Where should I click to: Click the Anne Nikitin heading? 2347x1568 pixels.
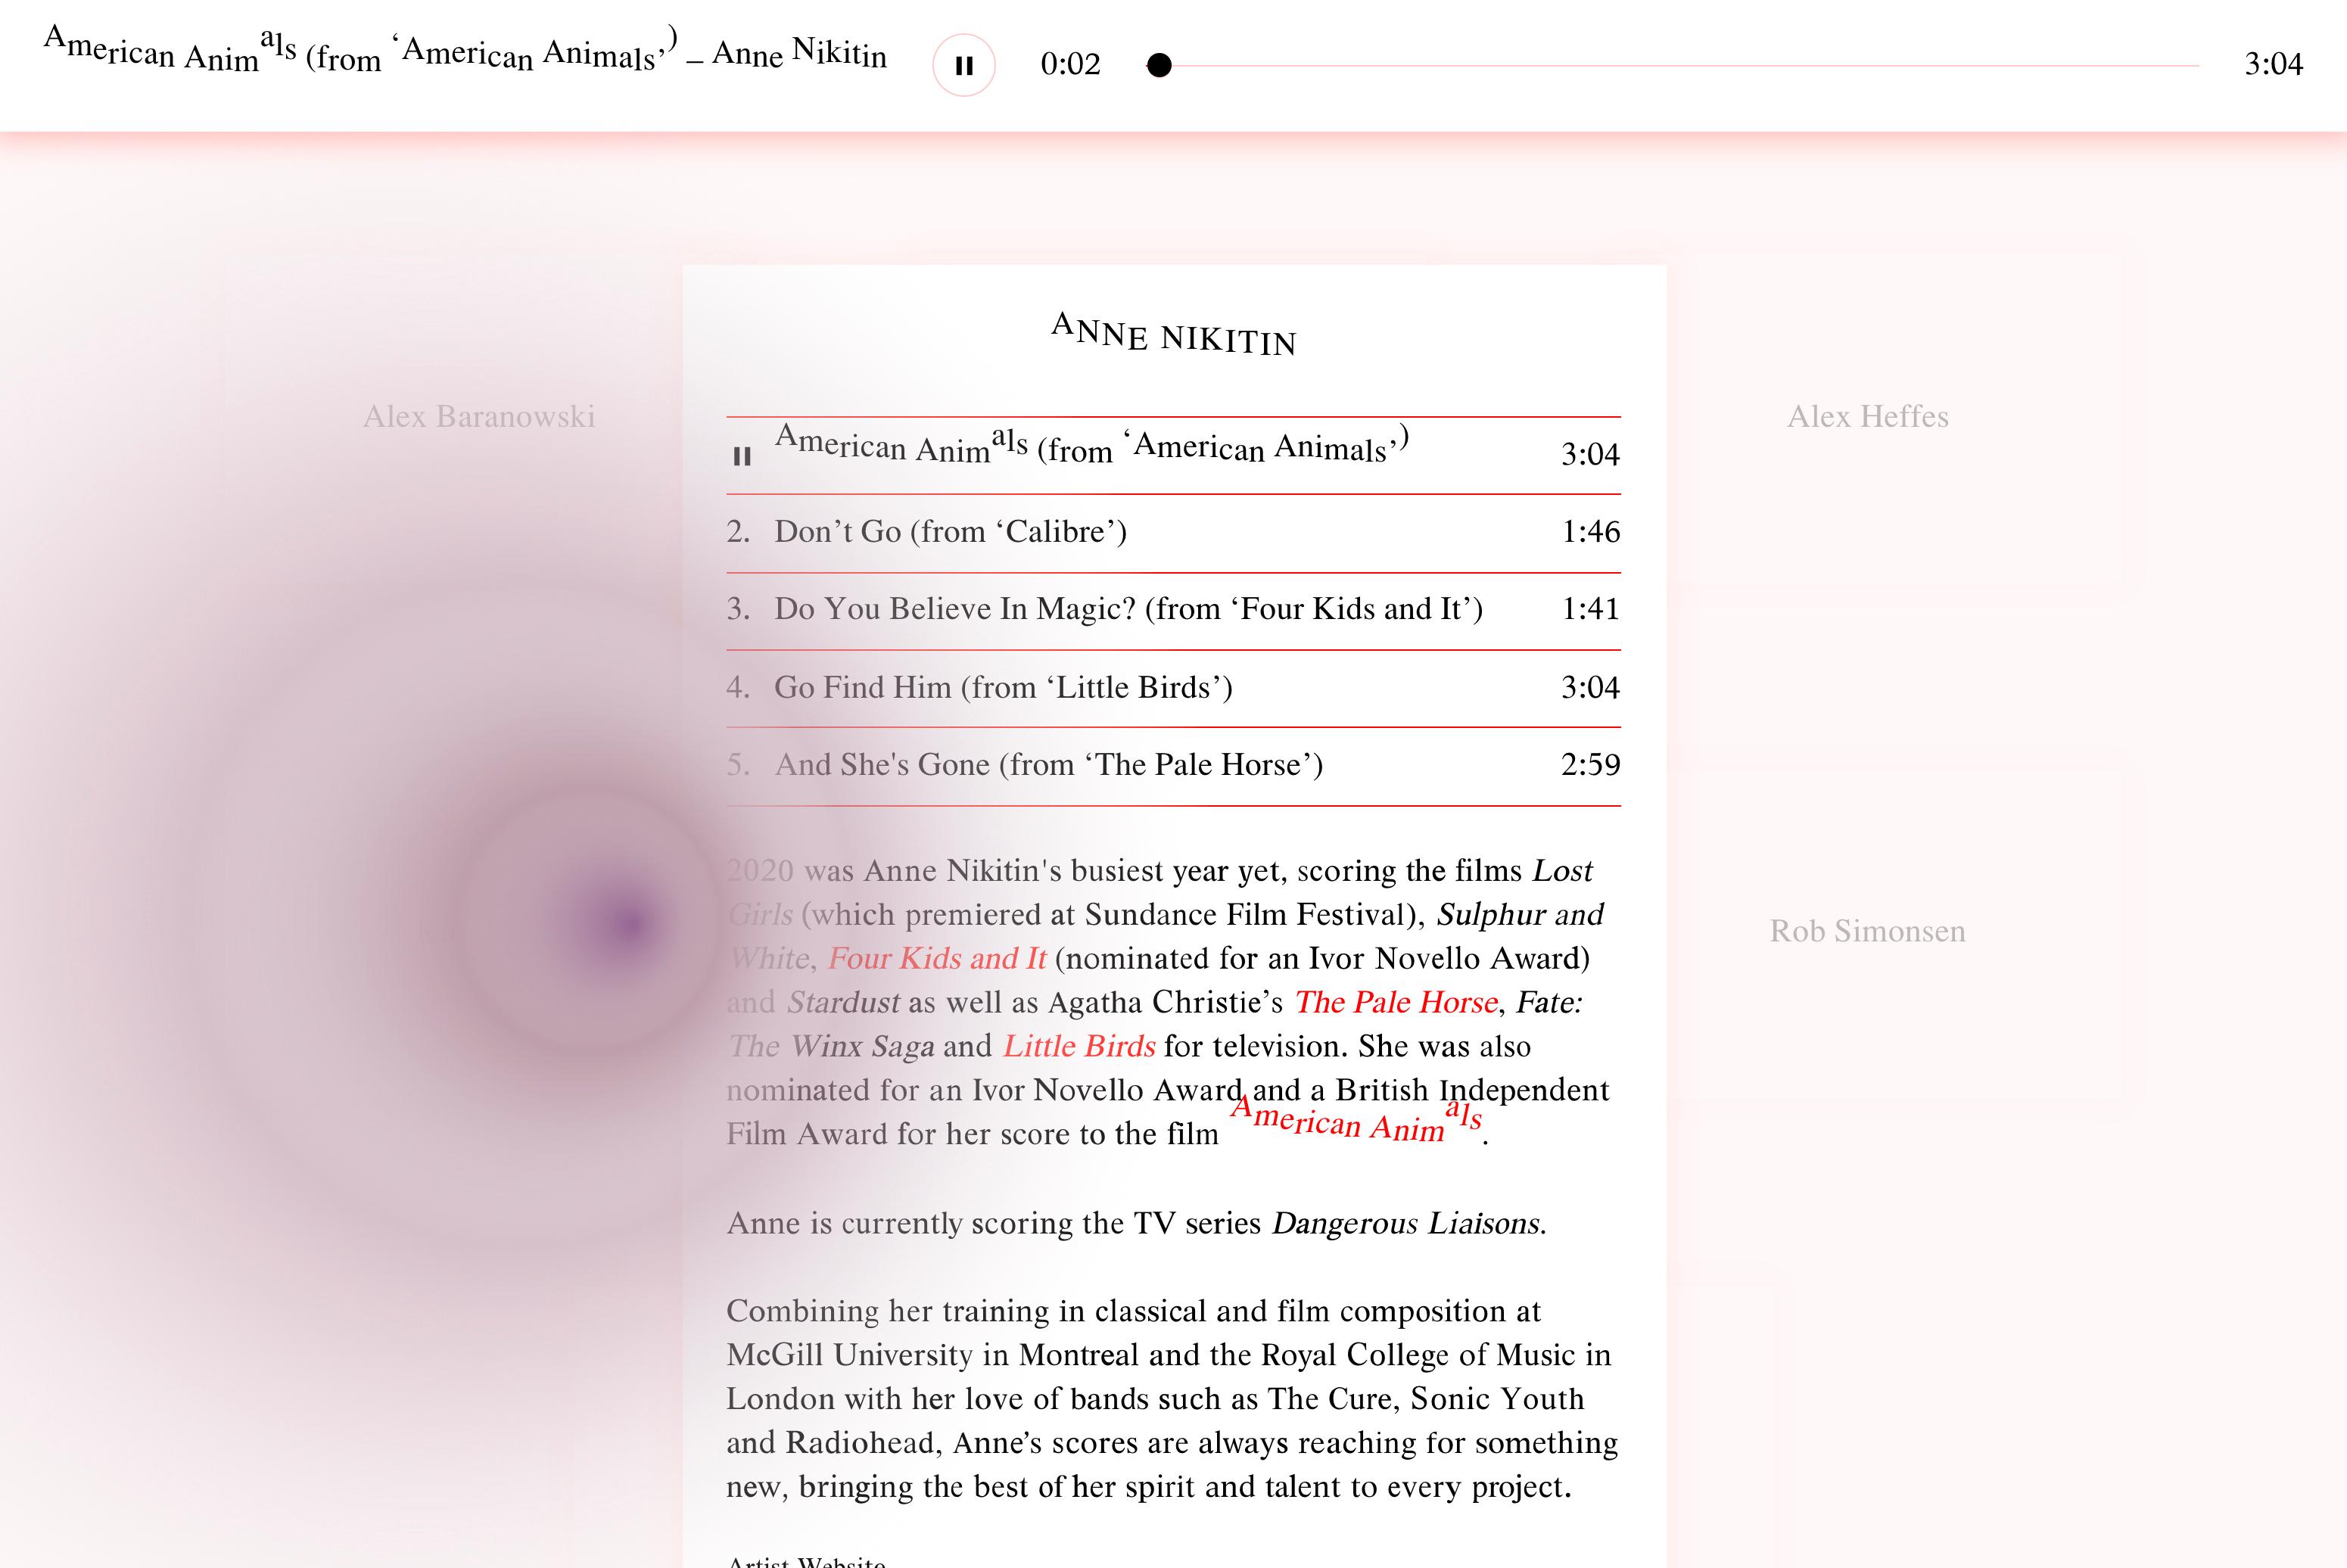(1173, 336)
